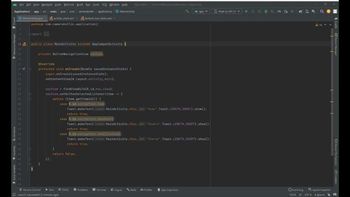This screenshot has width=350, height=197.
Task: Click the Debug app bug icon
Action: click(266, 11)
